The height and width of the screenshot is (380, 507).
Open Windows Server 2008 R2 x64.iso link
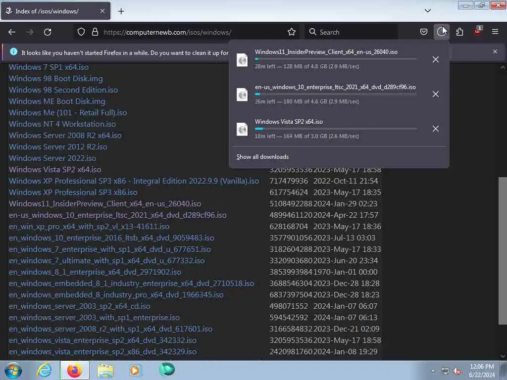(65, 136)
